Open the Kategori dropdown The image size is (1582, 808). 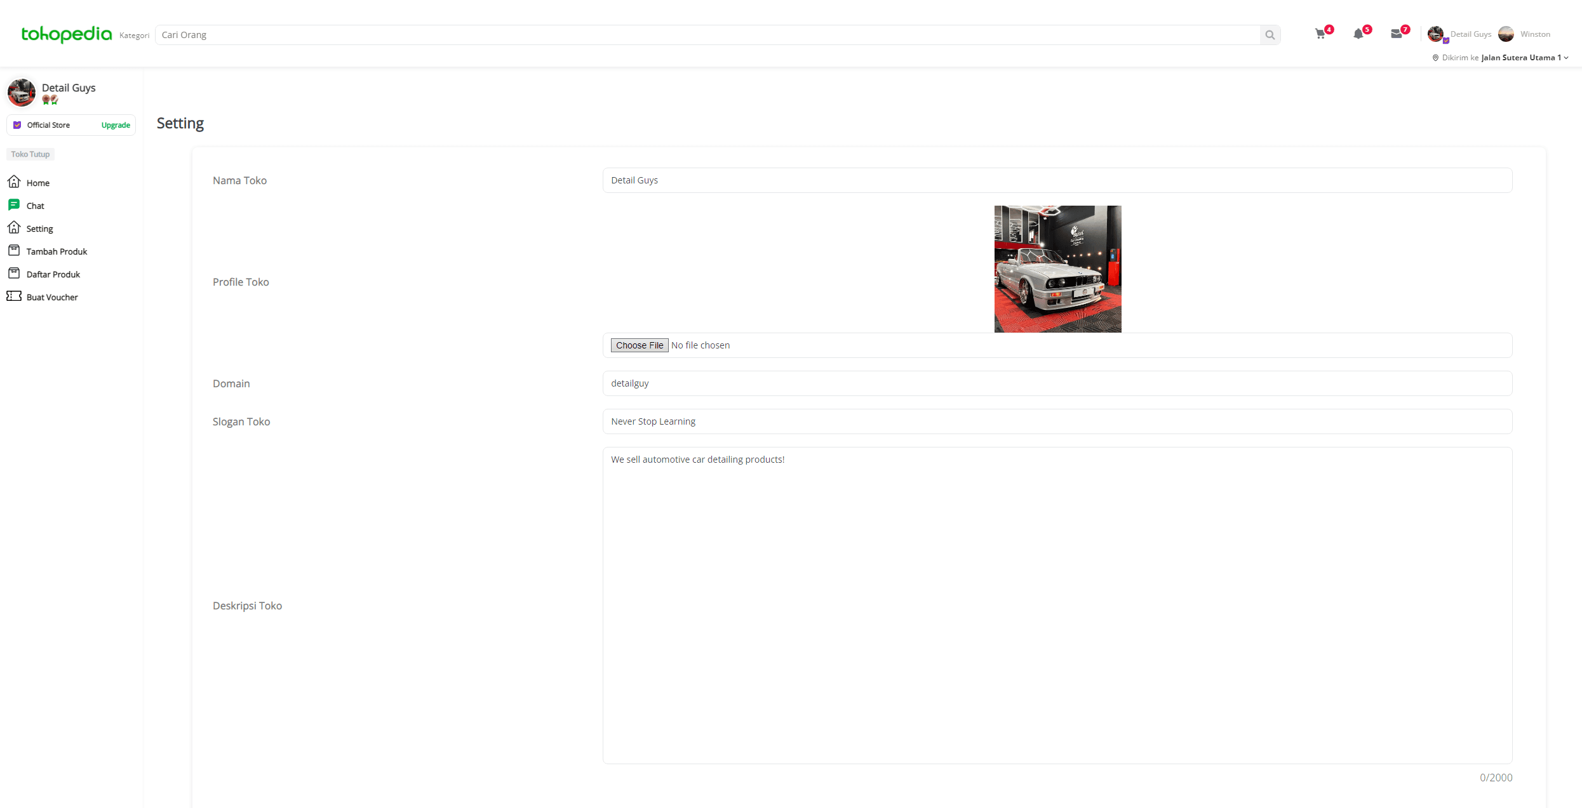coord(134,35)
